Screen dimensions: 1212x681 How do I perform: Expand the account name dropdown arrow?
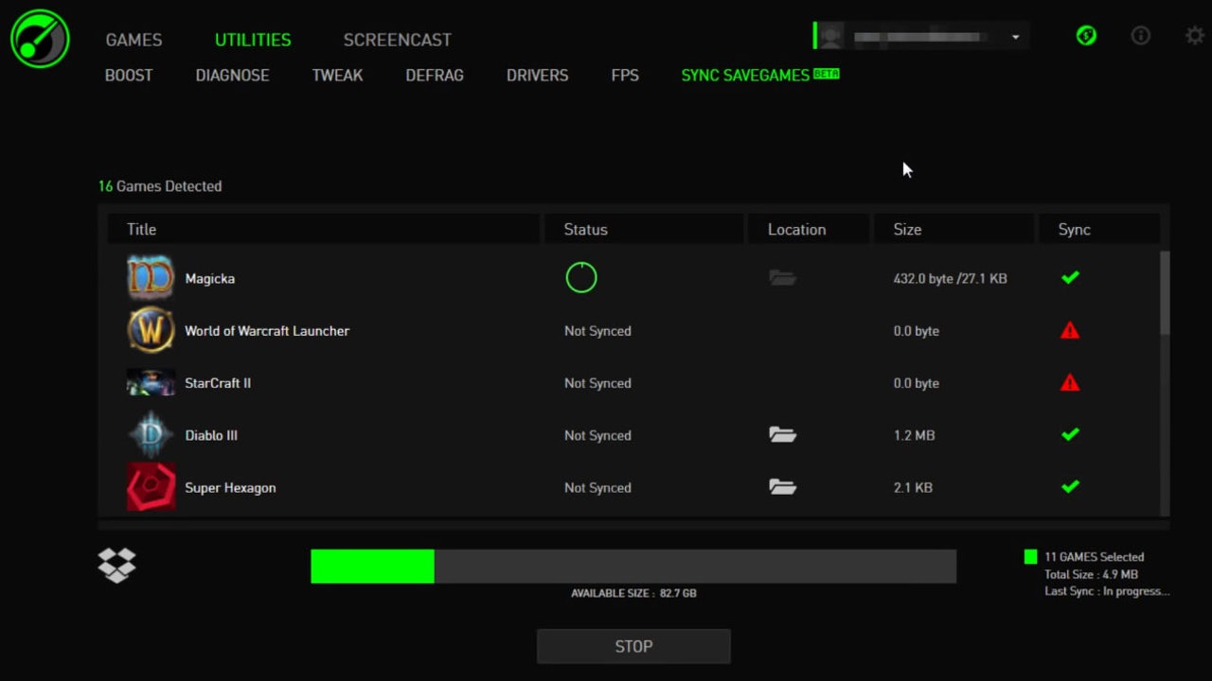tap(1015, 38)
